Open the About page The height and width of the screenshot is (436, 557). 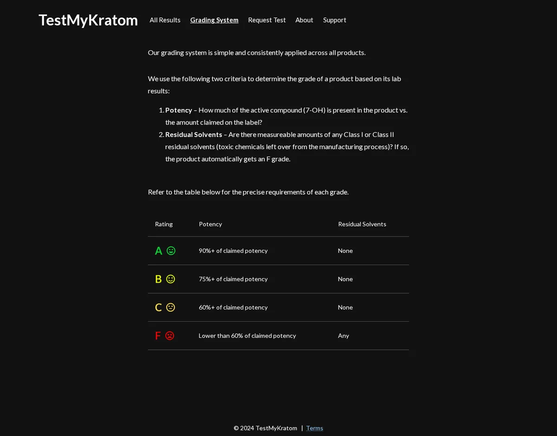[x=304, y=20]
